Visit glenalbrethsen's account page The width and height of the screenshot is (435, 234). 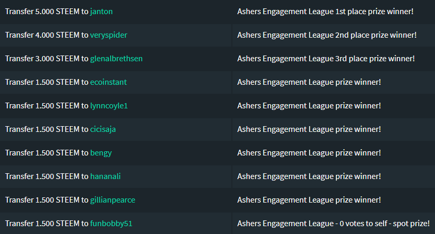[x=116, y=59]
